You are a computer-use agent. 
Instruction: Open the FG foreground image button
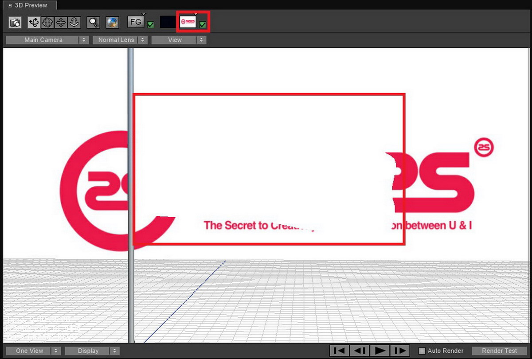[x=136, y=22]
